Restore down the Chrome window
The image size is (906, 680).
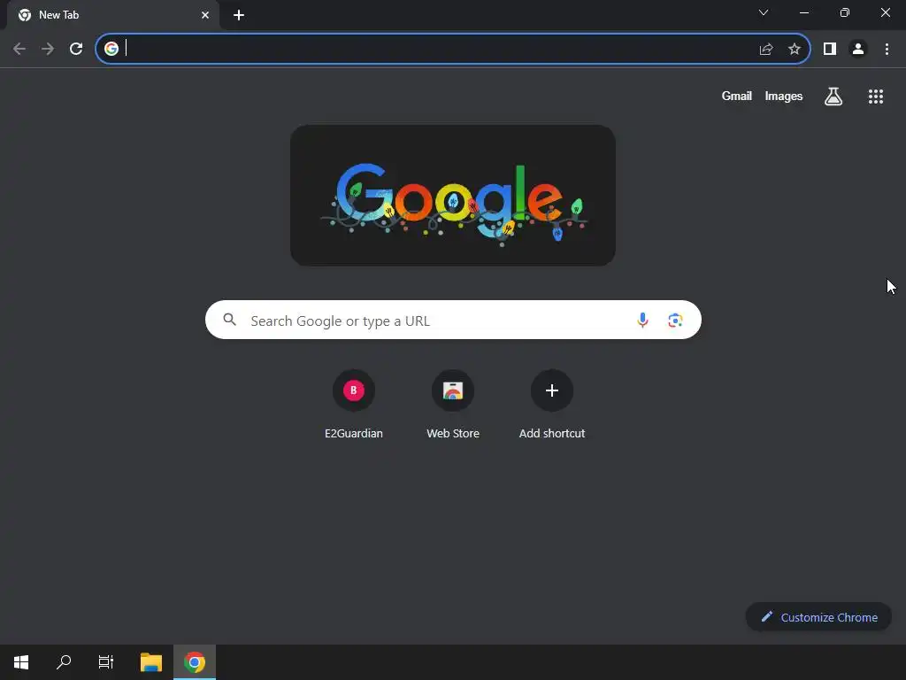point(845,12)
